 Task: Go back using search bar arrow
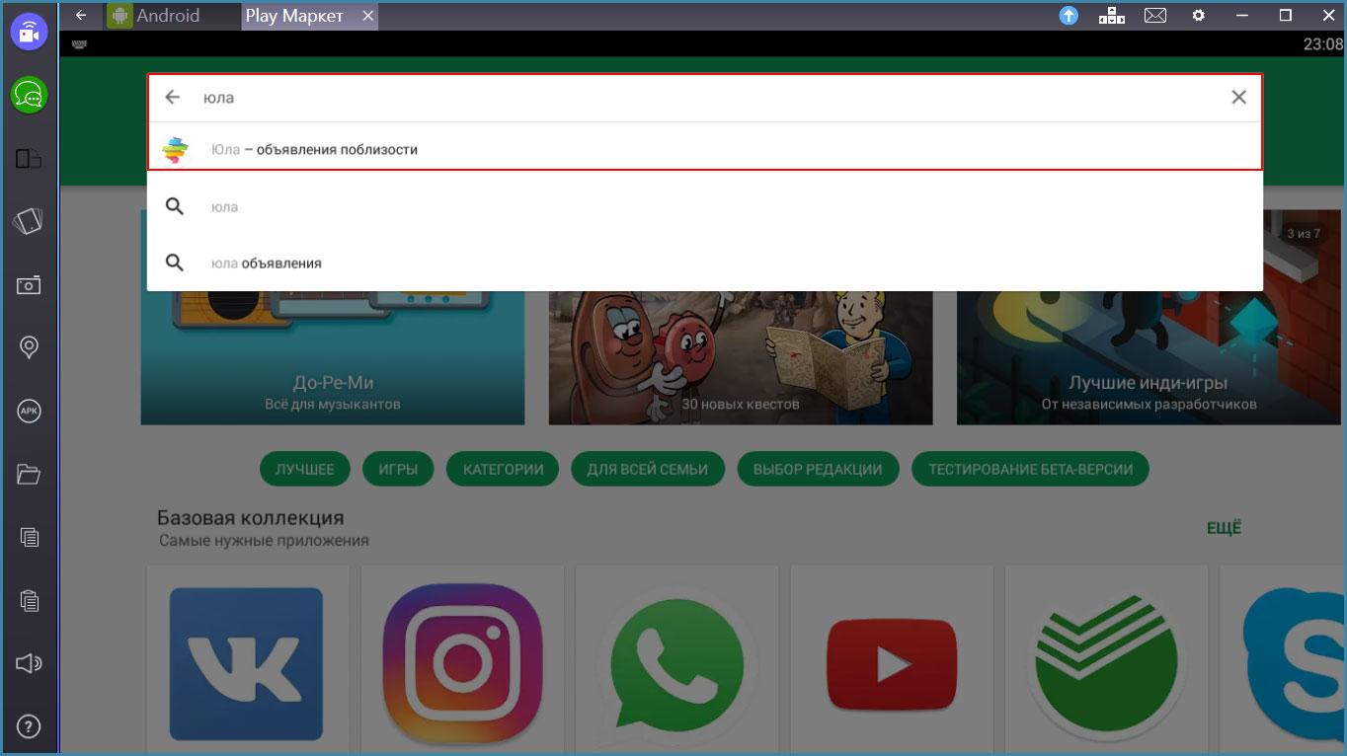point(173,97)
